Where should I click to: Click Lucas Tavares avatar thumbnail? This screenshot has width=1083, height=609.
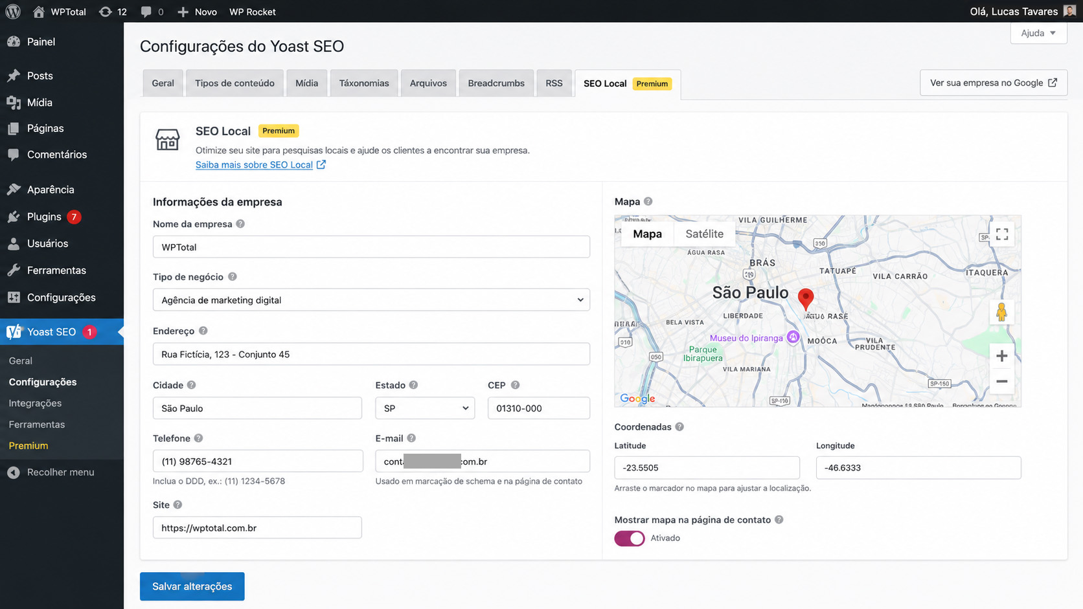pyautogui.click(x=1069, y=11)
